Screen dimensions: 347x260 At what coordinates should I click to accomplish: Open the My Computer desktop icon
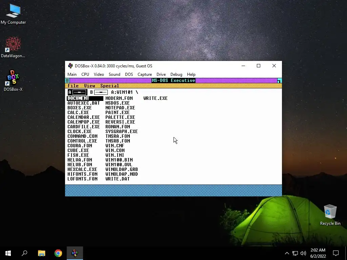point(13,14)
